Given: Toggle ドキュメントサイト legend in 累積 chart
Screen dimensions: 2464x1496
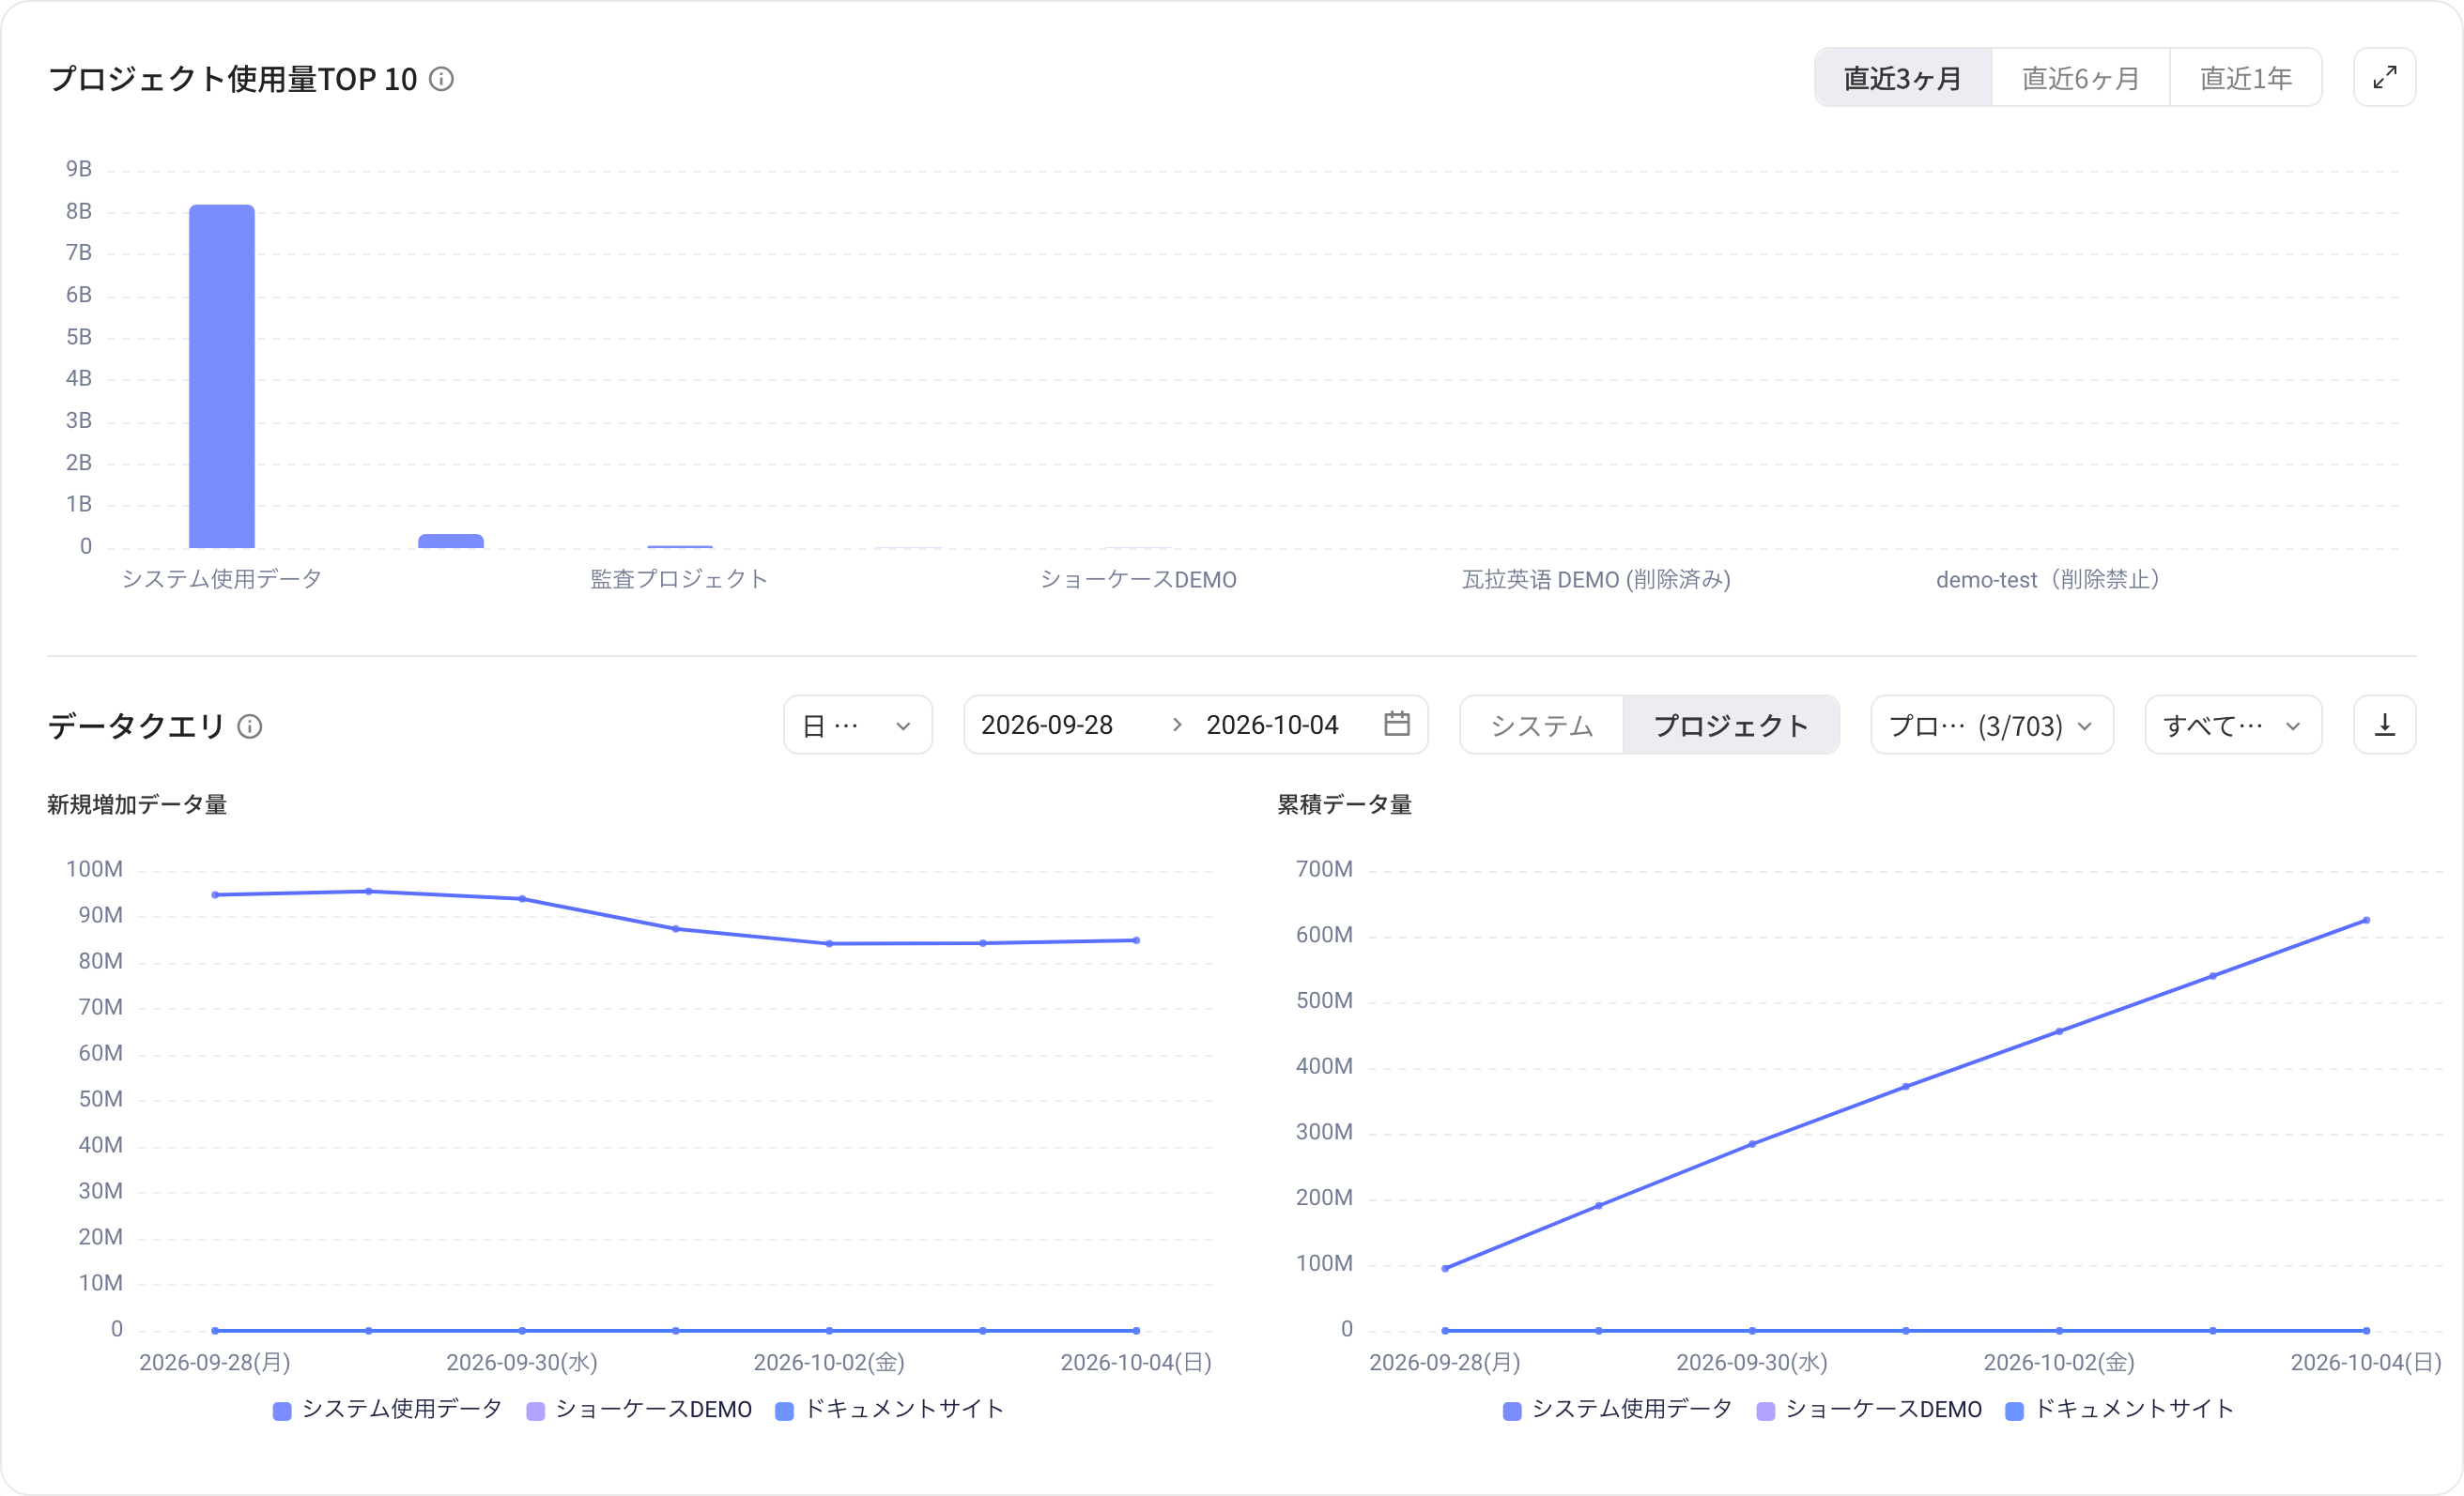Looking at the screenshot, I should coord(2119,1409).
